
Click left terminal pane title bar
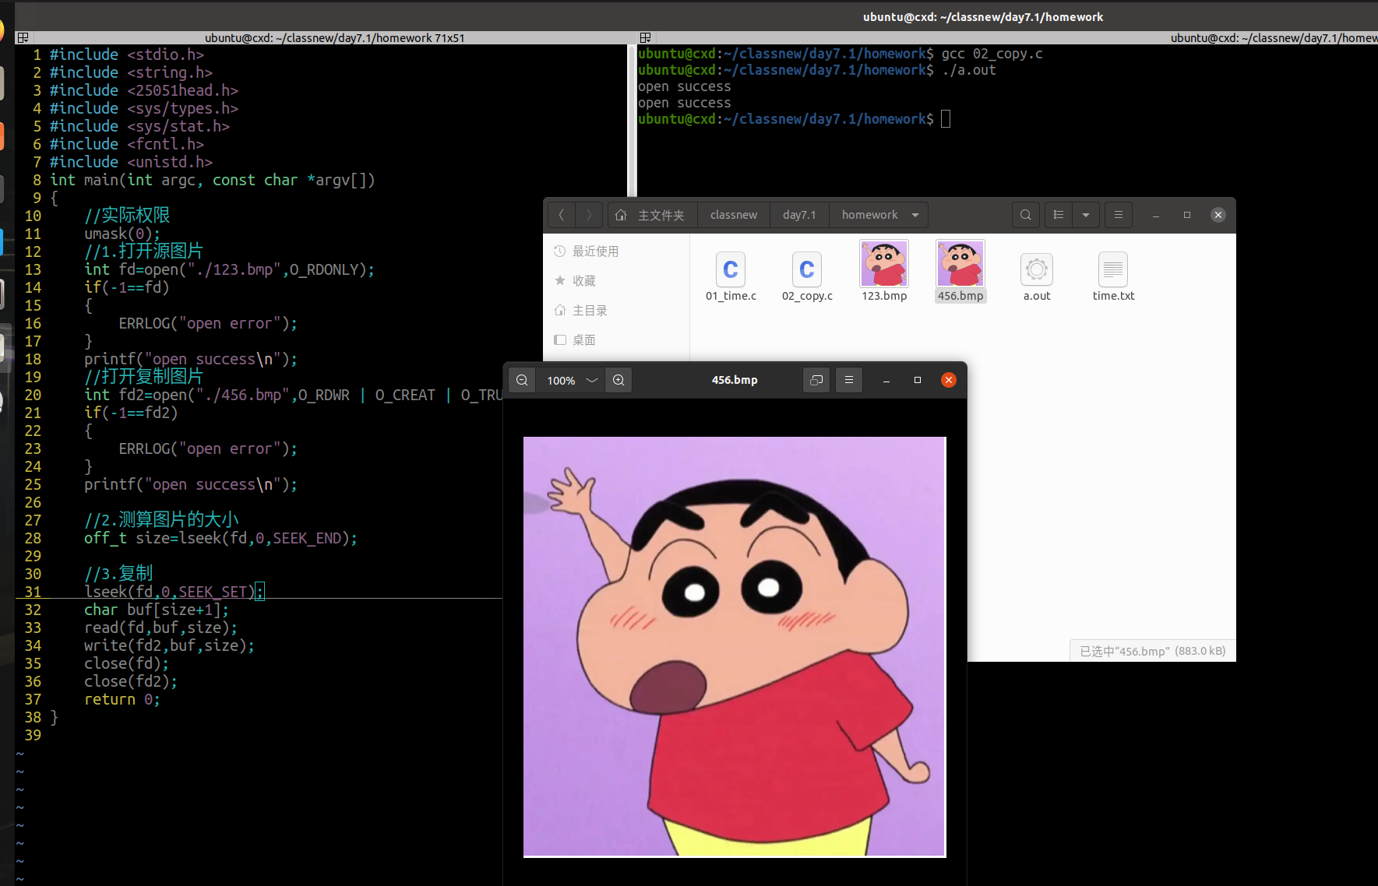pyautogui.click(x=335, y=37)
